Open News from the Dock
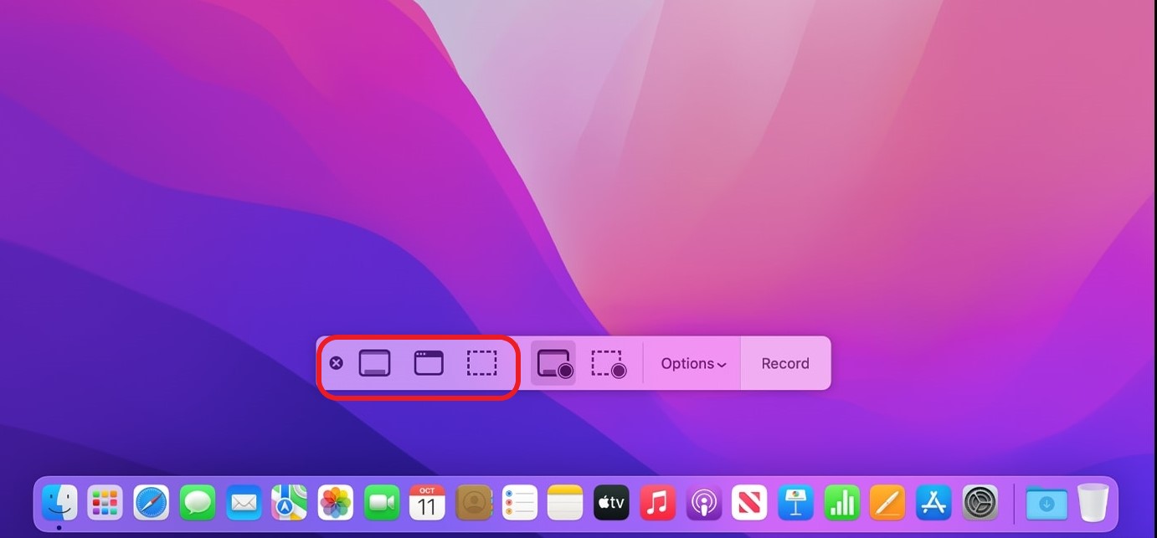Screen dimensions: 1157x538 point(749,503)
